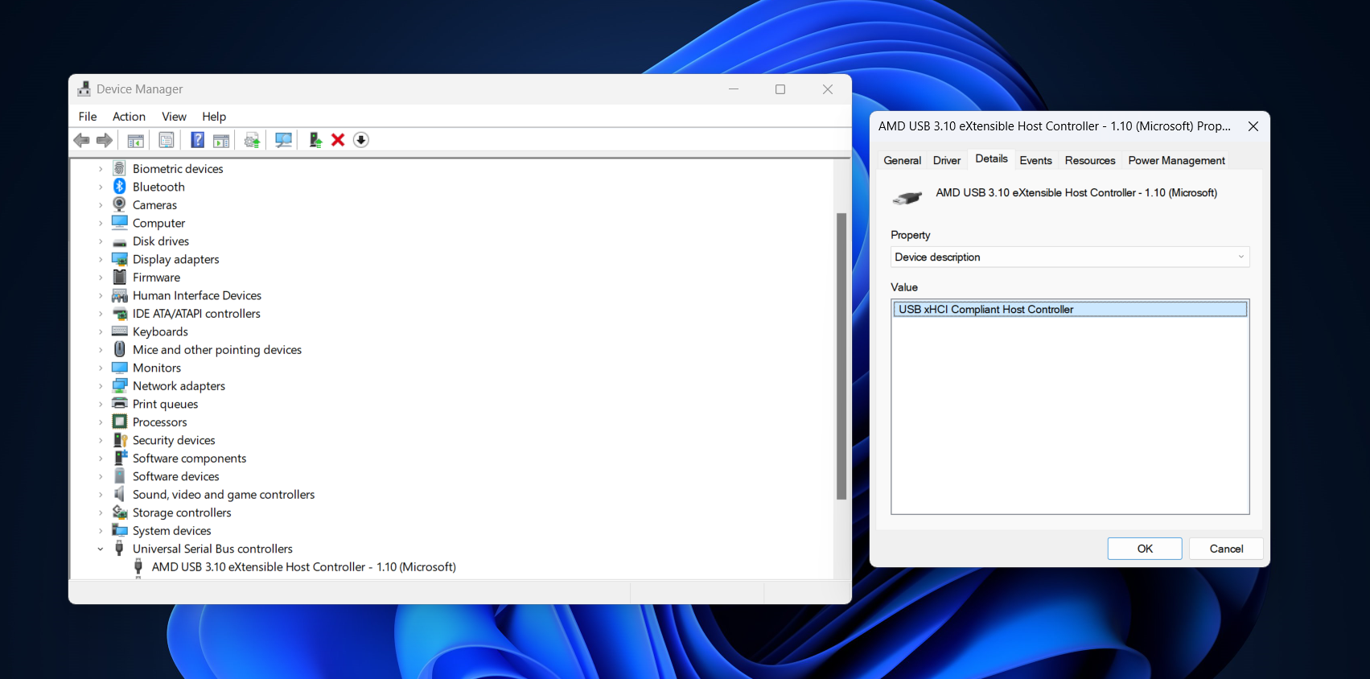Switch to the Power Management tab
Image resolution: width=1370 pixels, height=679 pixels.
(x=1176, y=160)
